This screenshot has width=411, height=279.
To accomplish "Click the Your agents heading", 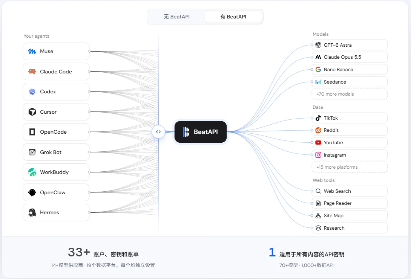I will coord(37,36).
